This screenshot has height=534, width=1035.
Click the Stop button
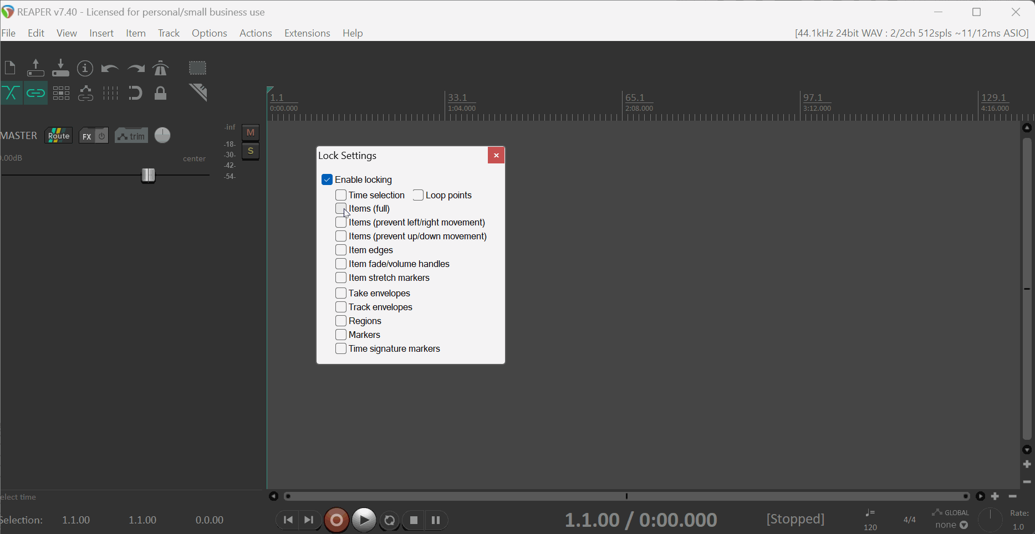414,520
